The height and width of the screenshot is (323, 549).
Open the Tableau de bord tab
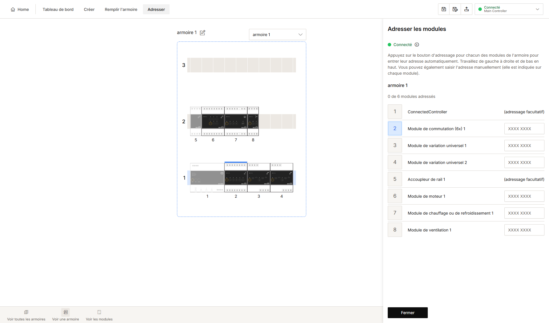coord(58,9)
